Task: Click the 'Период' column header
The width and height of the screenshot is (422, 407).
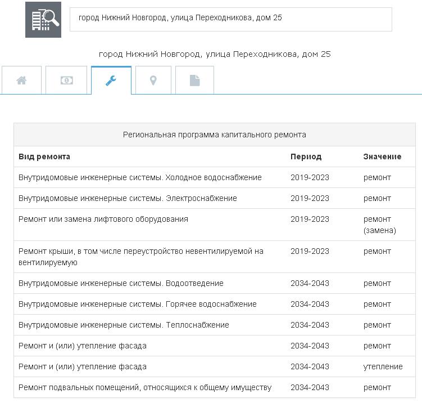Action: coord(306,156)
